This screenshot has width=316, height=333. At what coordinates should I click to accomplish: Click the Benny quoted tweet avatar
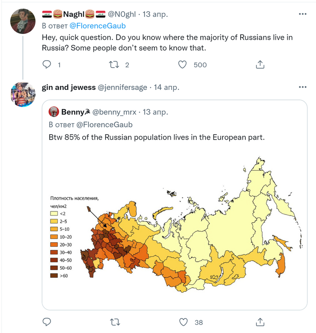[53, 112]
